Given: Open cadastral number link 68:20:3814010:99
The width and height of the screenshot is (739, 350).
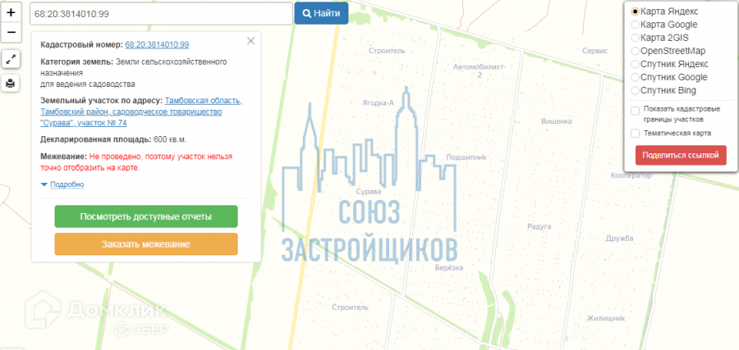Looking at the screenshot, I should tap(157, 45).
